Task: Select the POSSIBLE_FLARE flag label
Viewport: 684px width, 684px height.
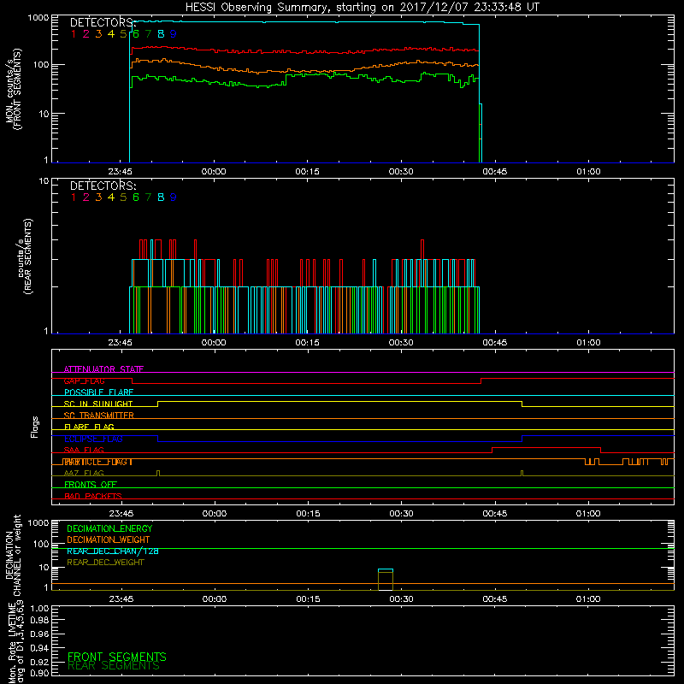Action: [x=98, y=392]
